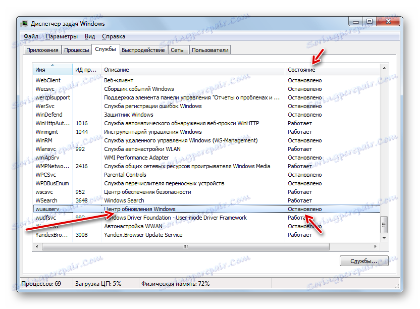Click the Yandex.Browser Update Service description
The image size is (420, 309).
point(143,235)
